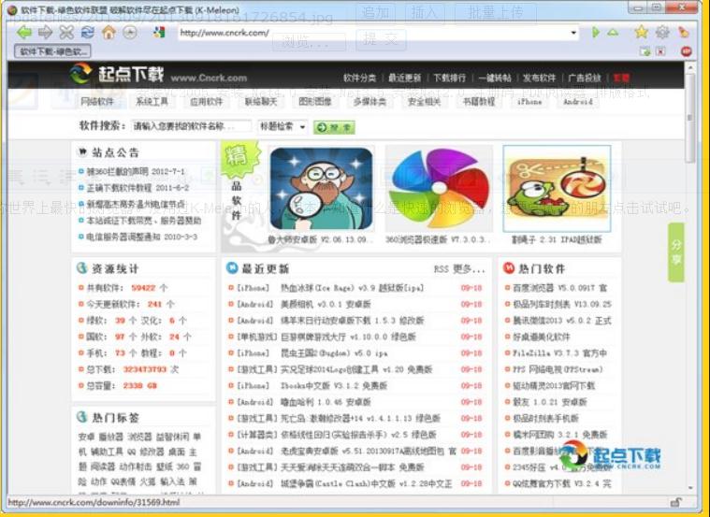Screen dimensions: 710x517
Task: Open bookmarks with the yellow star icon
Action: [641, 32]
